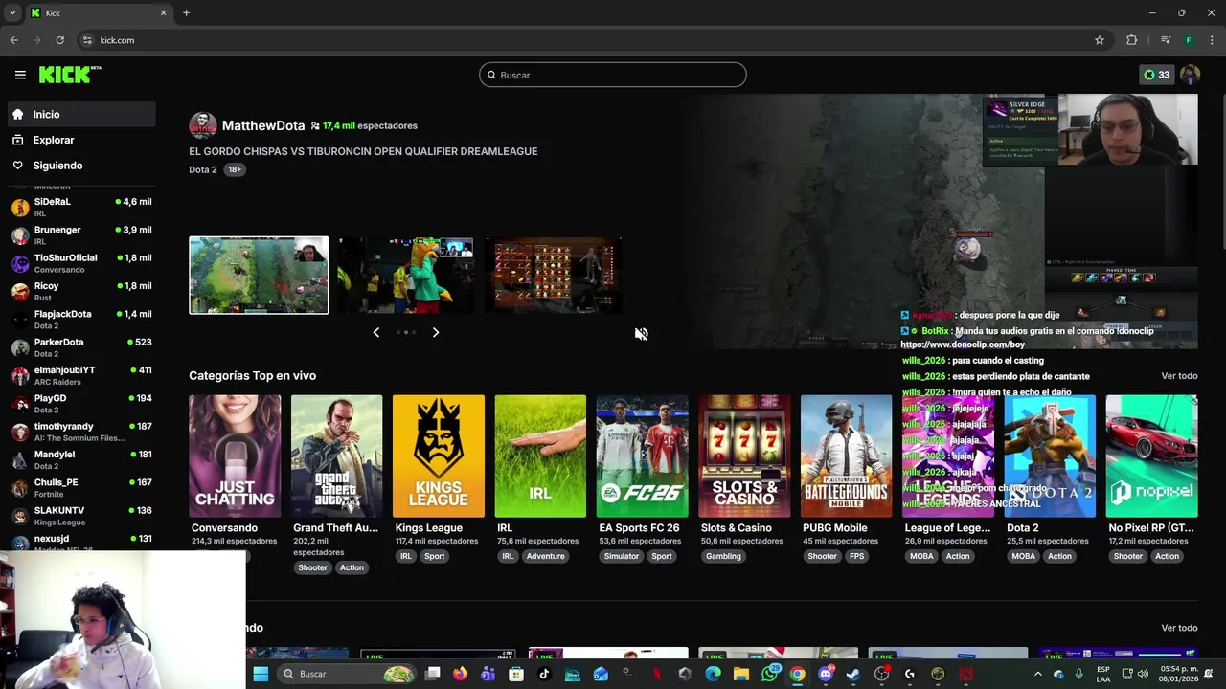Open MatthewDota's channel avatar

202,125
